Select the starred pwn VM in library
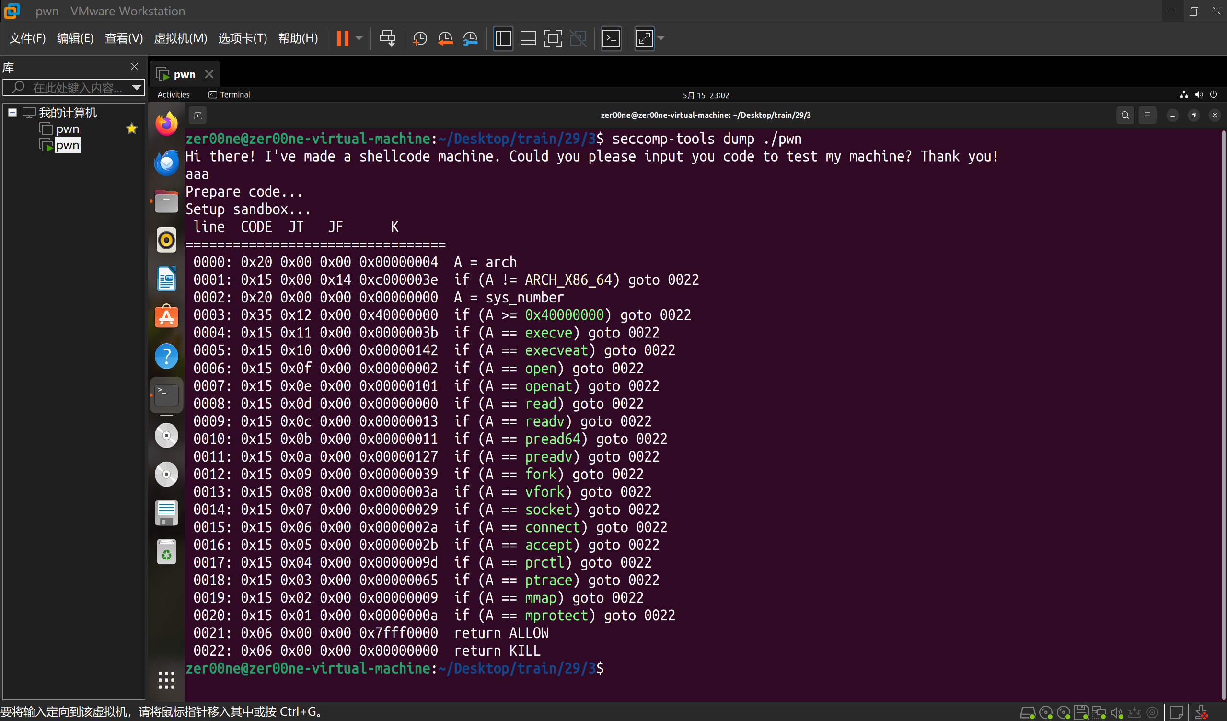 tap(67, 128)
